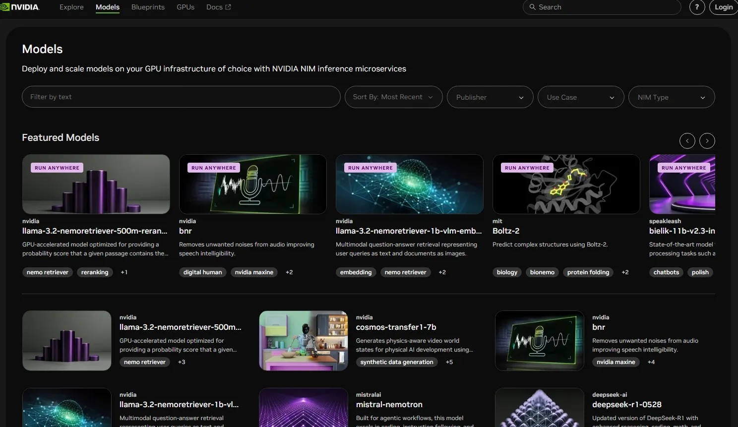The height and width of the screenshot is (427, 738).
Task: Click the NVIDIA logo
Action: coord(20,7)
